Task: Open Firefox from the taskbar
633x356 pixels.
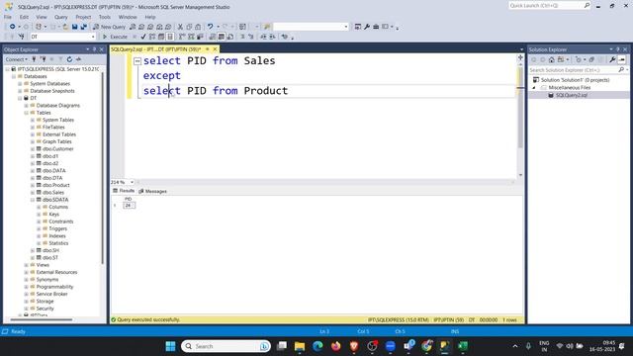Action: (336, 346)
